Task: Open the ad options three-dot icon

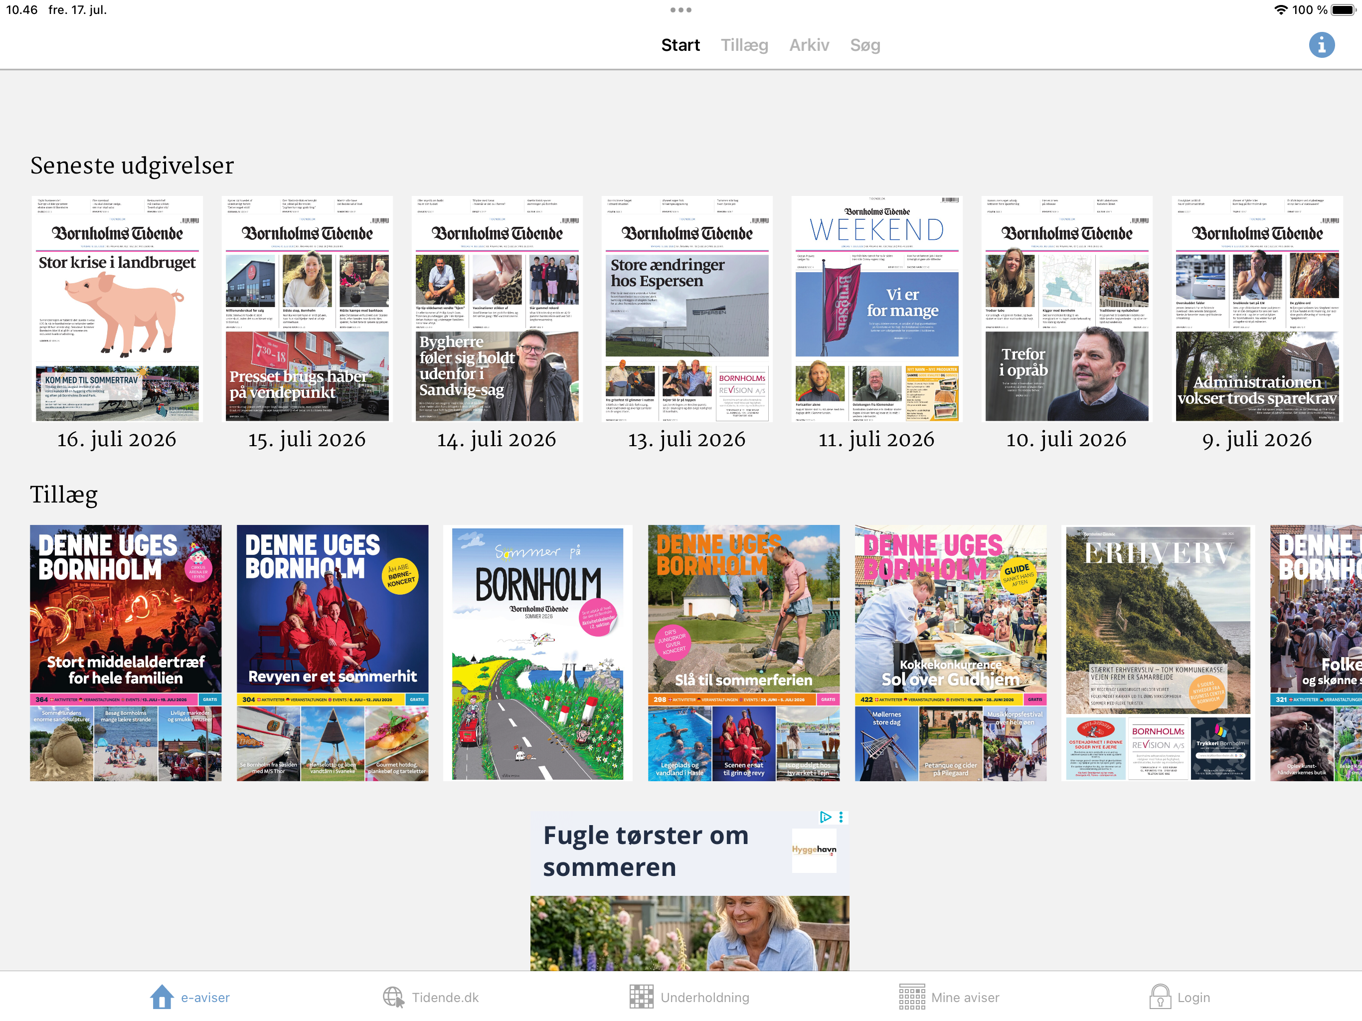Action: [x=841, y=817]
